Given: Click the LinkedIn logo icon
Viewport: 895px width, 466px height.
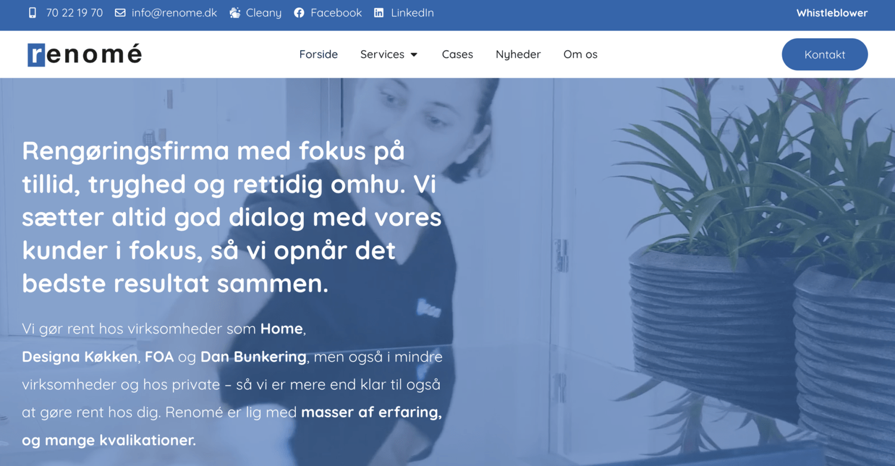Looking at the screenshot, I should tap(379, 13).
